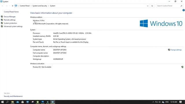Click the processor Intel Core i5-4300U text

point(72,33)
